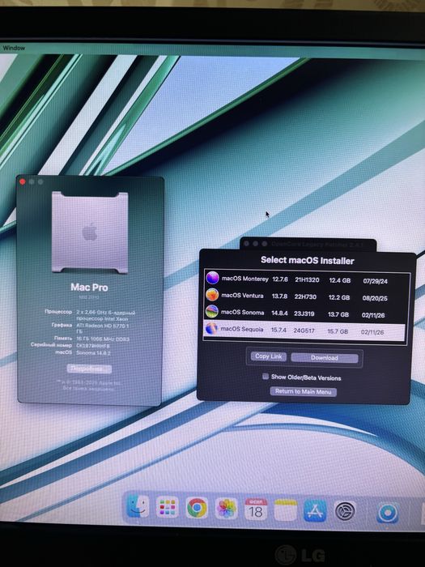
Task: Select the macOS Monterey 12.7.6 row
Action: [307, 279]
